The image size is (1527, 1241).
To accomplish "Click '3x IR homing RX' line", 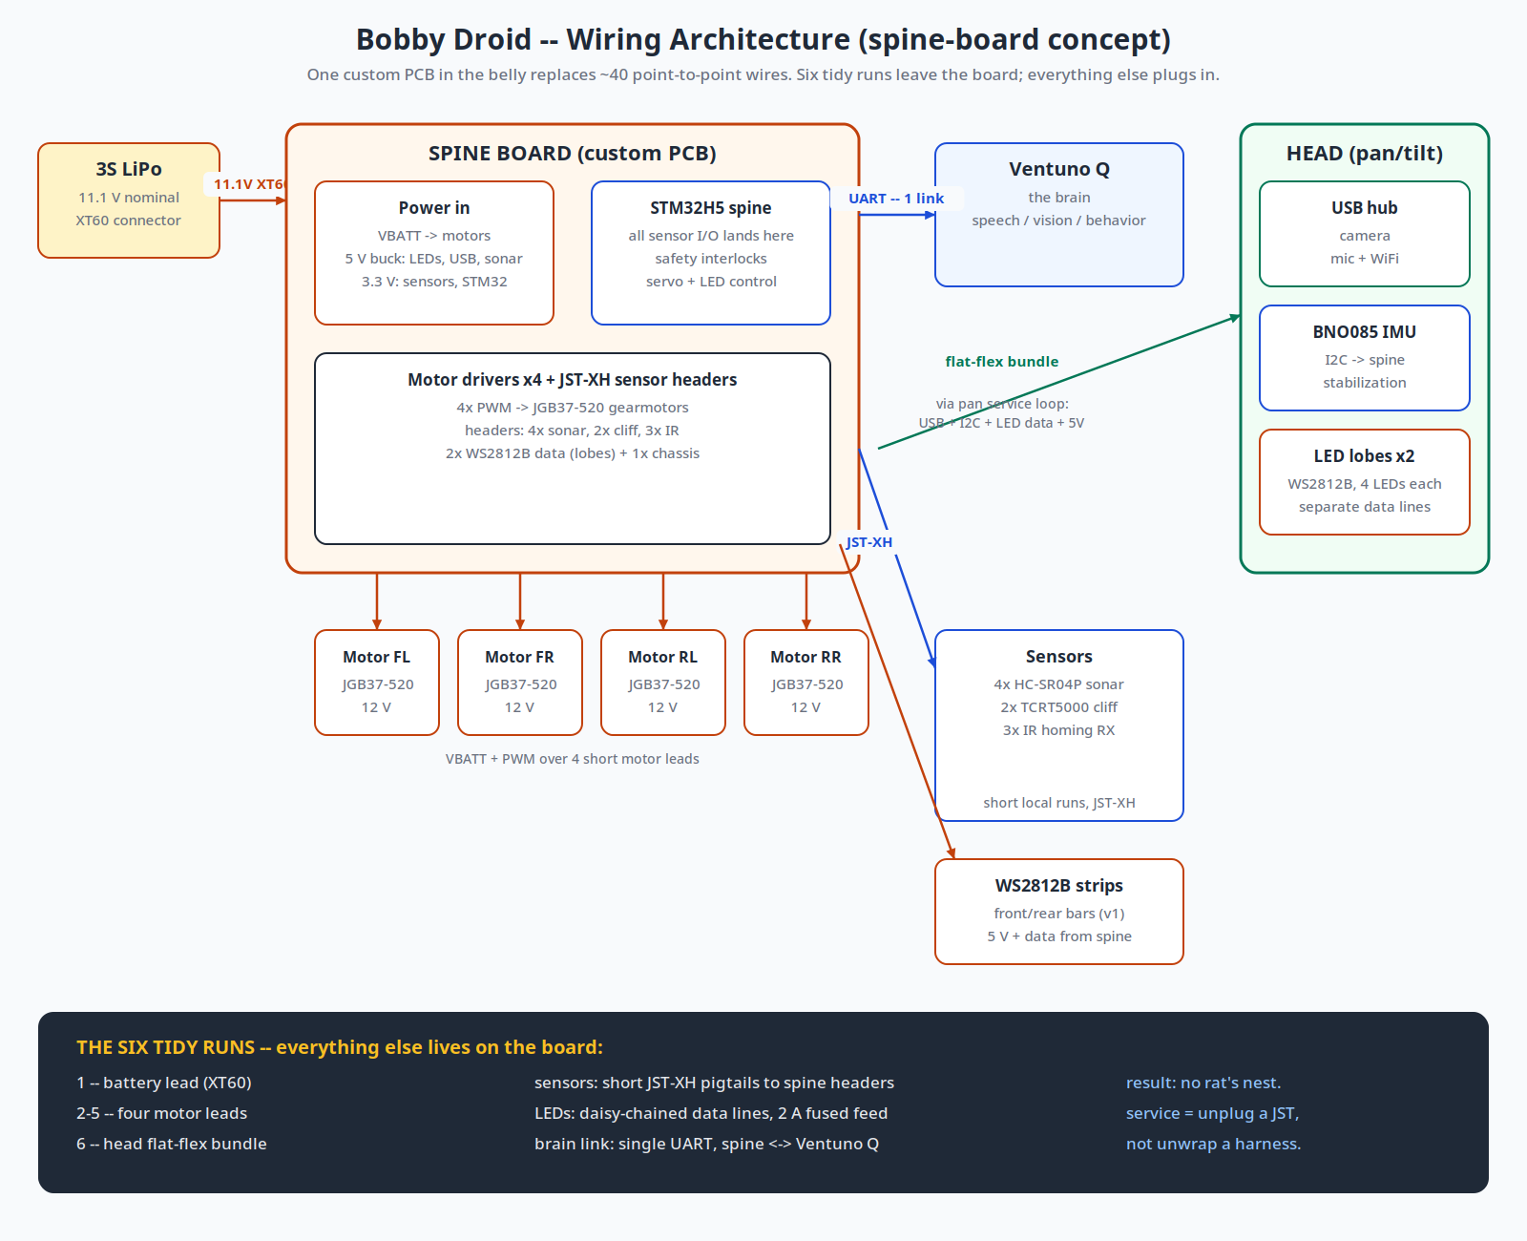I will 1059,730.
